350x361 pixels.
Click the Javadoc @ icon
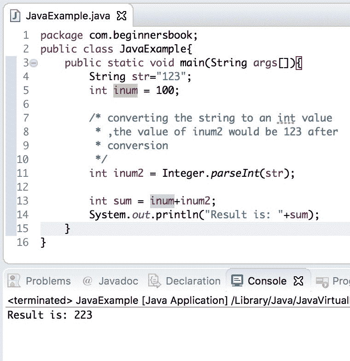pyautogui.click(x=87, y=281)
